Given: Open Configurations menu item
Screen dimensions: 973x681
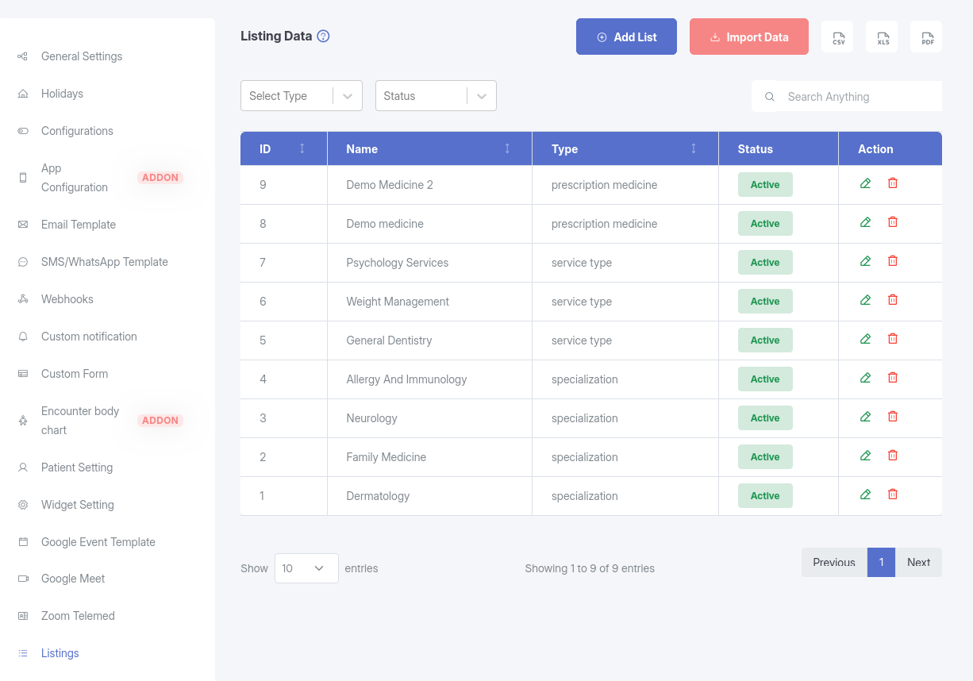Looking at the screenshot, I should (x=77, y=131).
